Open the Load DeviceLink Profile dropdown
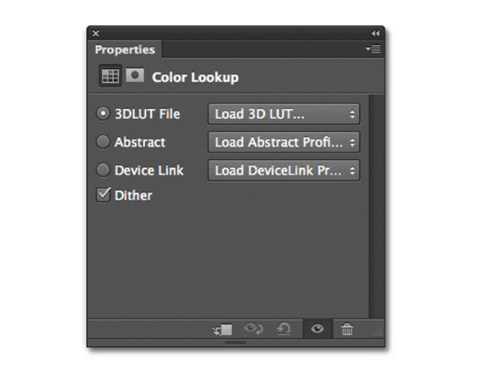The height and width of the screenshot is (369, 492). click(284, 171)
